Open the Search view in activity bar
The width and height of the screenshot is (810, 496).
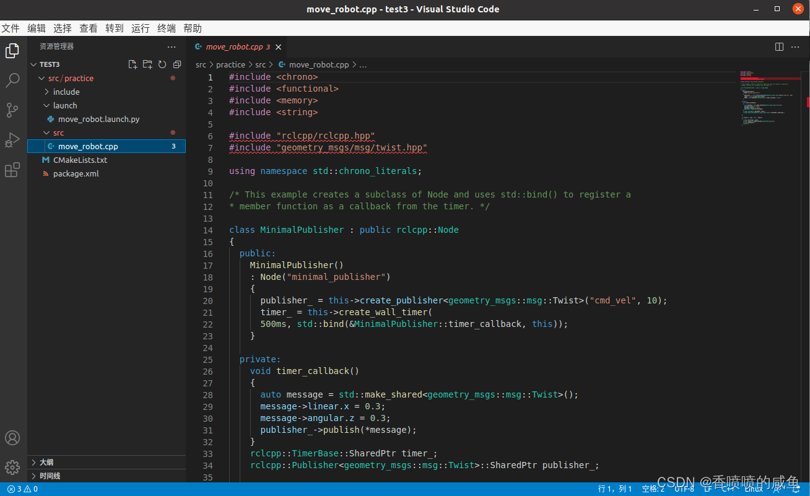click(x=12, y=80)
